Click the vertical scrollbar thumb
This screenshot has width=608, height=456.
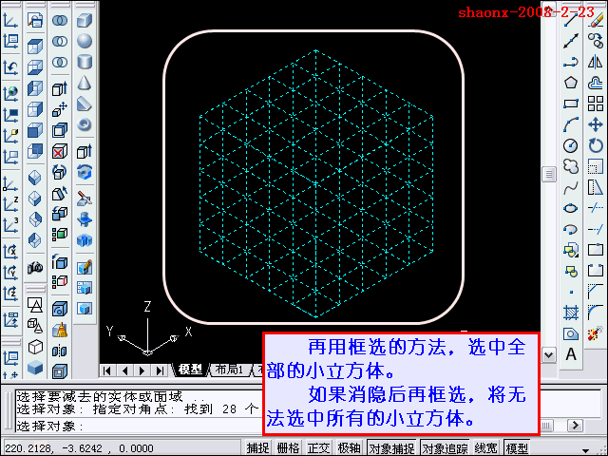(549, 174)
